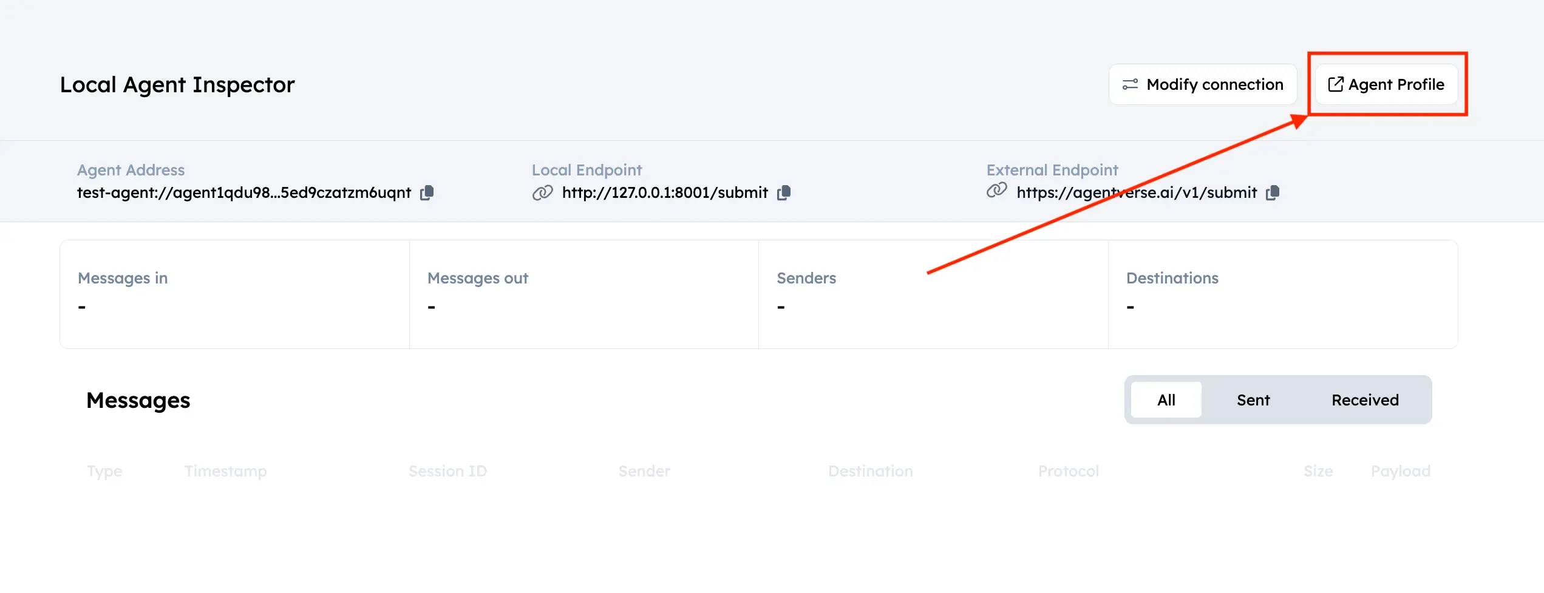Click the Senders counter value
The width and height of the screenshot is (1544, 593).
pyautogui.click(x=780, y=307)
